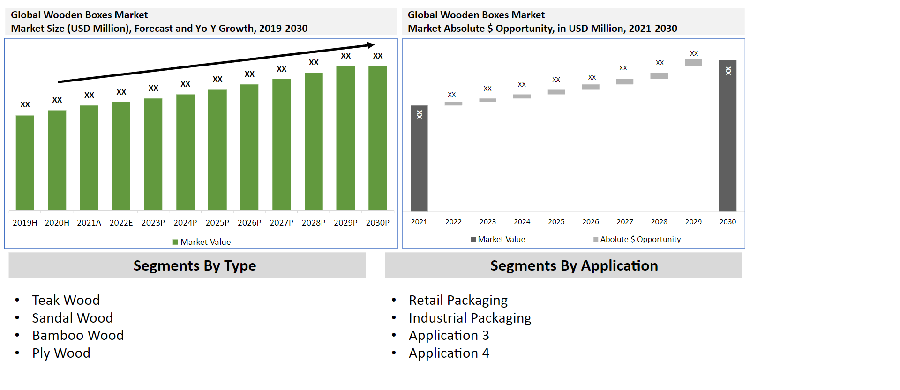Screen dimensions: 900x390
Task: Click the '2026' axis label in right chart
Action: pos(591,222)
